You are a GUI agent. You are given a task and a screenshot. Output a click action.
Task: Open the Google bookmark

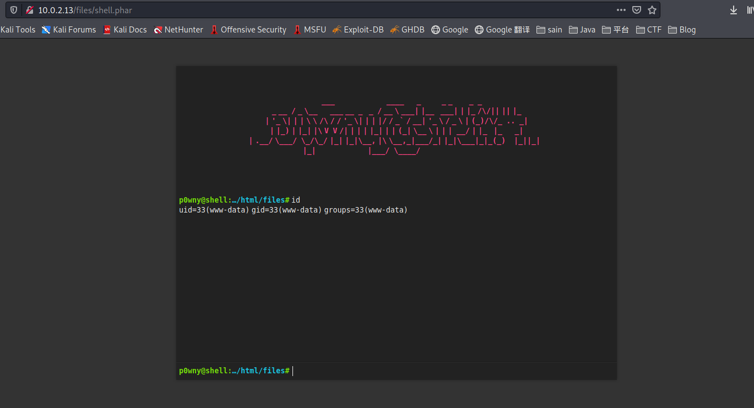tap(450, 30)
